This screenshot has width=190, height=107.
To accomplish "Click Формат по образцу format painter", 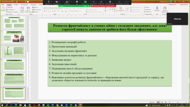I will pyautogui.click(x=12, y=12).
